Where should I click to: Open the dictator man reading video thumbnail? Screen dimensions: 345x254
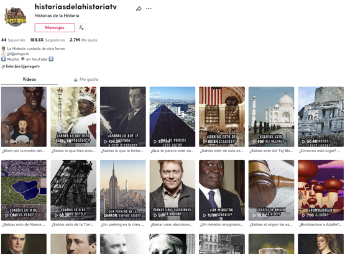[x=123, y=117]
